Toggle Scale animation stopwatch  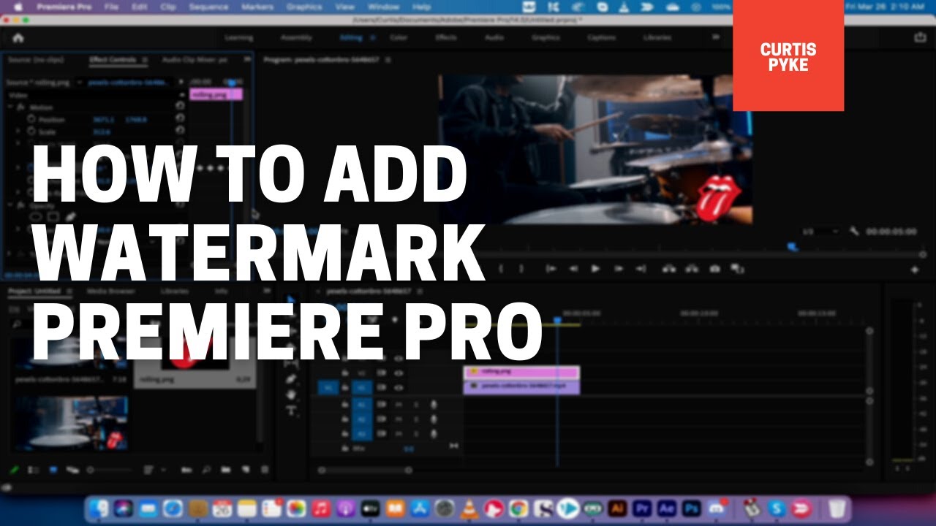[x=31, y=132]
